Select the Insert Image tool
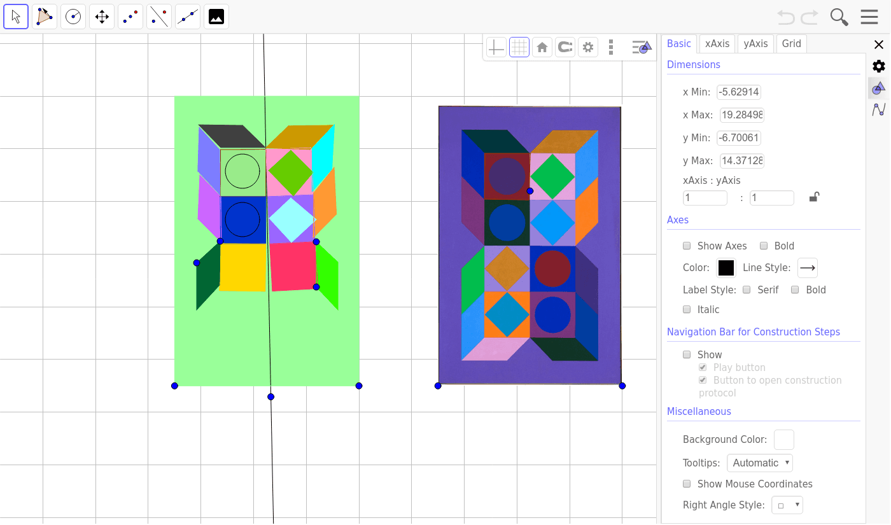The width and height of the screenshot is (891, 525). pos(216,17)
